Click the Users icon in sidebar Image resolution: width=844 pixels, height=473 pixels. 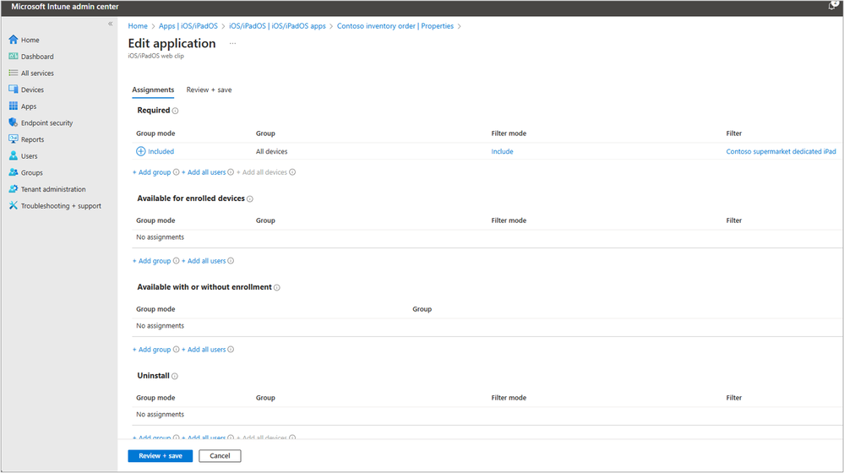click(14, 155)
